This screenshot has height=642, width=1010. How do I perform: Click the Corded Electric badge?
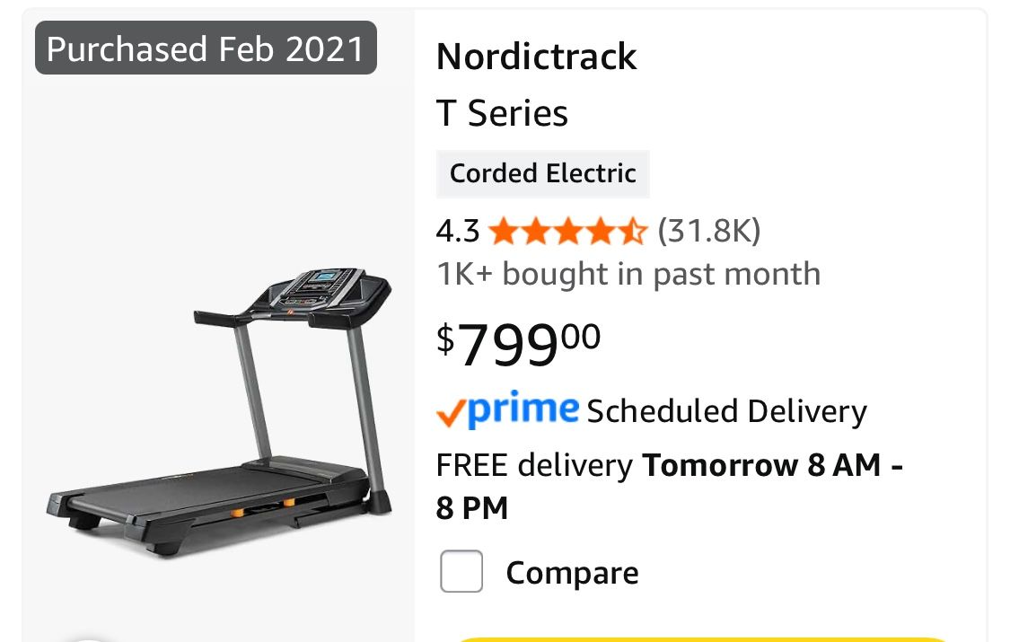point(542,173)
